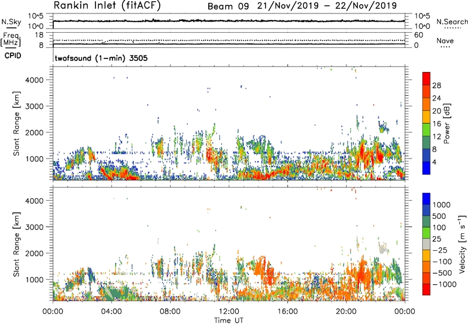Click the '12' label on Power color bar
Image resolution: width=468 pixels, height=324 pixels.
pos(436,137)
